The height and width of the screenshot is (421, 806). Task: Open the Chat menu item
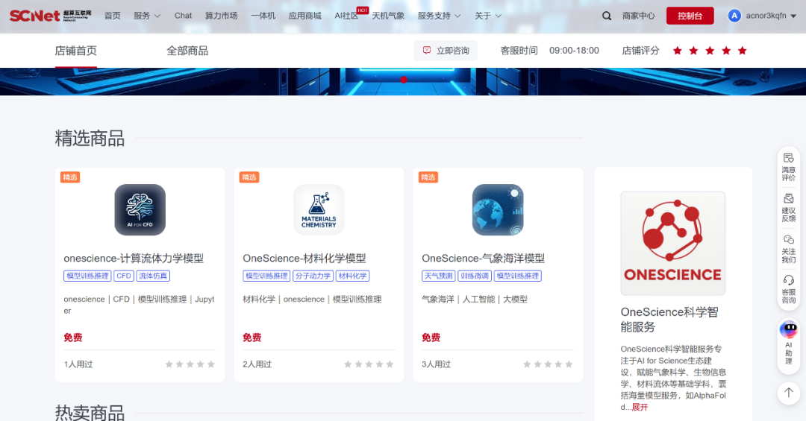[x=183, y=16]
